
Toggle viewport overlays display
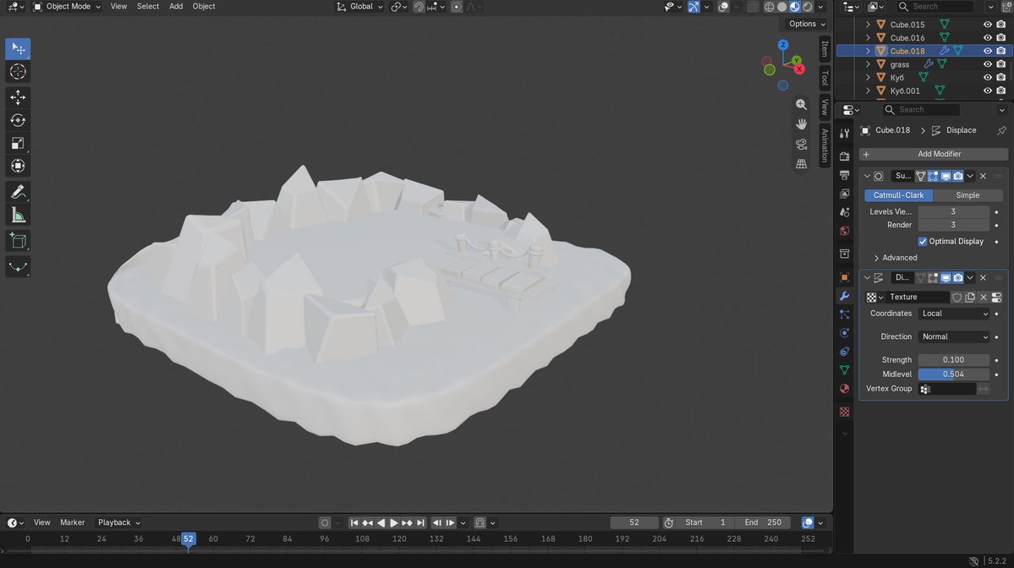(x=724, y=7)
